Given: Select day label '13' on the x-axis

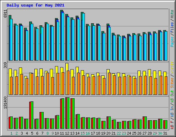Looking at the screenshot, I should (x=72, y=133).
